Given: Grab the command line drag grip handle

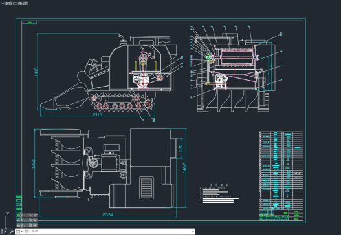Looking at the screenshot, I should point(1,232).
